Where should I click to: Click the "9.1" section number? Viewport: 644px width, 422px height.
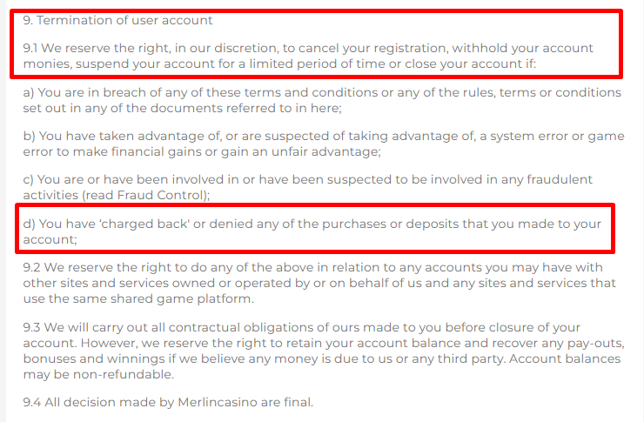point(32,48)
